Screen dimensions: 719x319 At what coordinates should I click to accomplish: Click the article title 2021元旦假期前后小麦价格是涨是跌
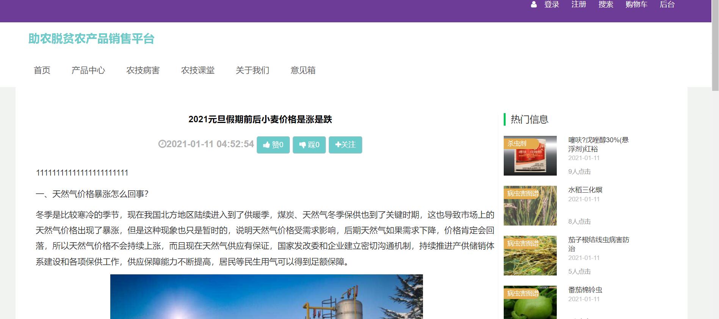[260, 120]
